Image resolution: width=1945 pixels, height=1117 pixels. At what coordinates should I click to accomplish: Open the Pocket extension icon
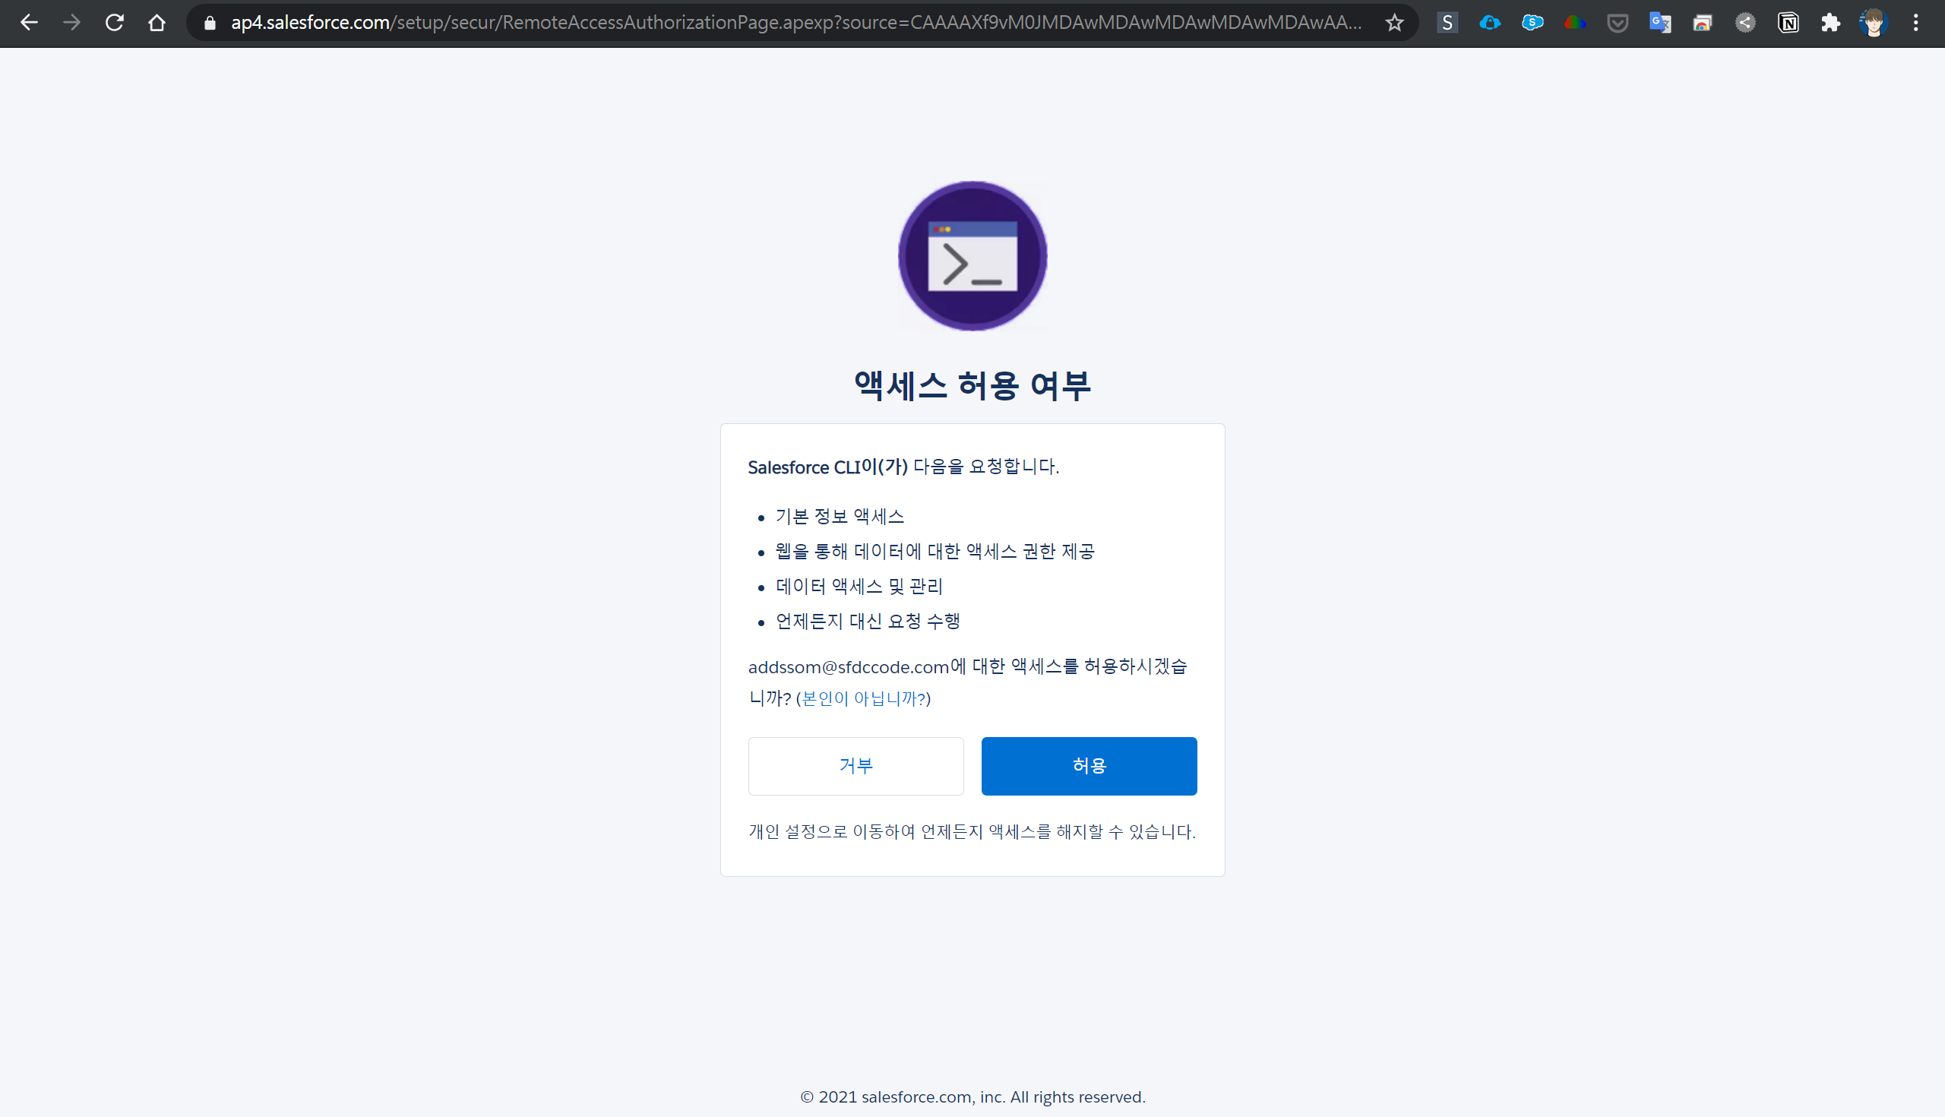(1618, 23)
